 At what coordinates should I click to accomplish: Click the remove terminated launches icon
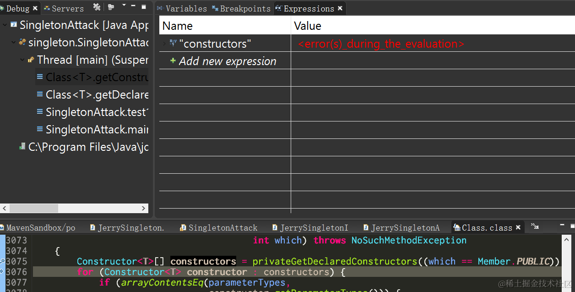click(97, 7)
